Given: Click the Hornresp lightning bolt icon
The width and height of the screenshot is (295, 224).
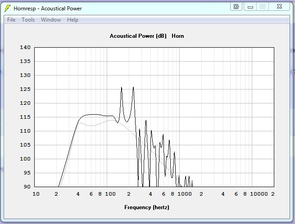Looking at the screenshot, I should point(8,9).
